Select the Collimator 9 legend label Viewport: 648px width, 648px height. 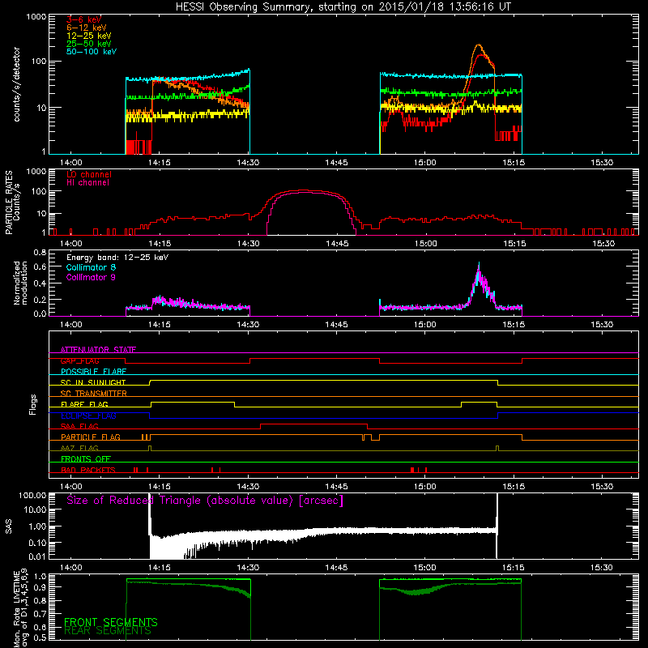(91, 277)
